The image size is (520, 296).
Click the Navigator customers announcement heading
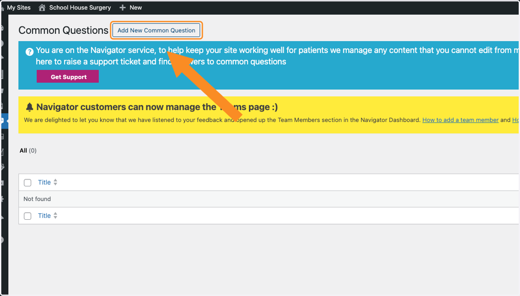[x=157, y=107]
